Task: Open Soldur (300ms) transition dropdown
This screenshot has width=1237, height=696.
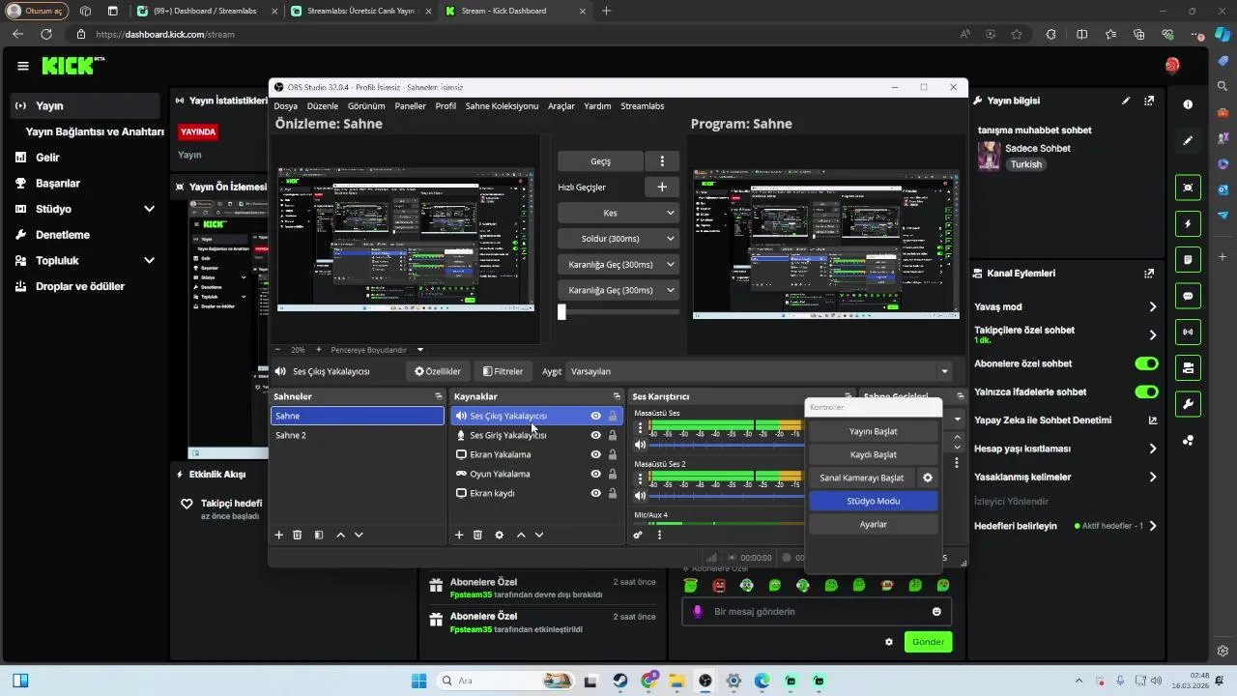Action: pos(618,239)
